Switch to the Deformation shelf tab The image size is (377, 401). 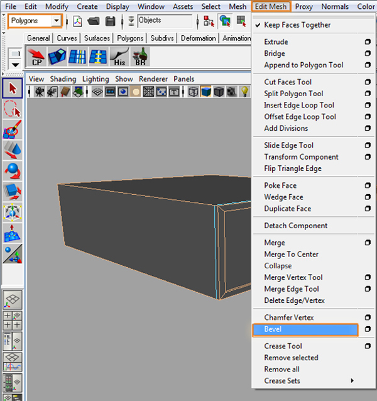(198, 38)
